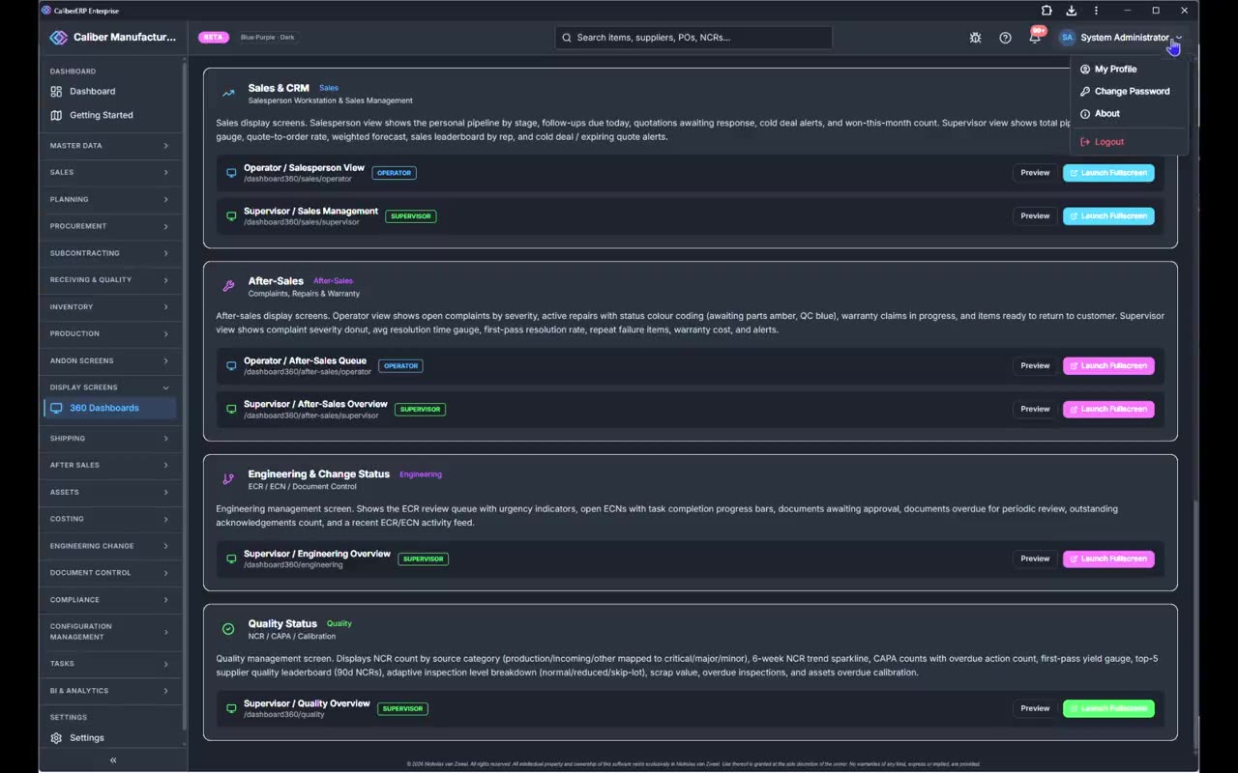Focus the search items, suppliers, POs field
The width and height of the screenshot is (1238, 773).
(x=693, y=38)
